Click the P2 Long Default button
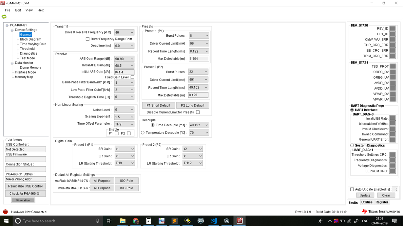403x226 pixels. coord(193,105)
